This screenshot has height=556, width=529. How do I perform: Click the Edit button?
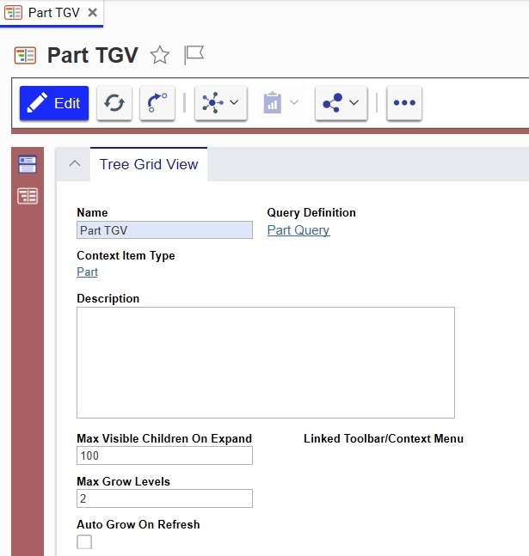(x=54, y=103)
